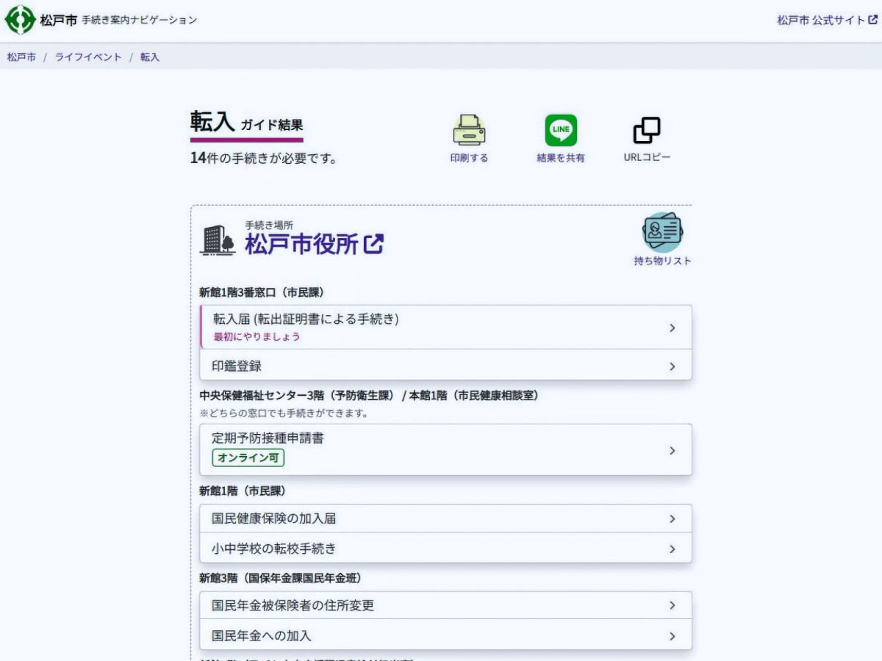Screen dimensions: 882x661
Task: Click the printer icon to print results
Action: 469,131
